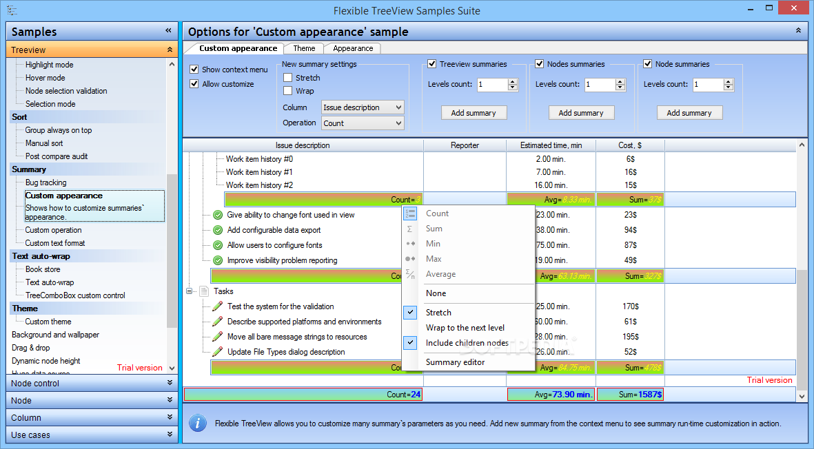This screenshot has width=814, height=449.
Task: Click the Treeview summaries Levels count field
Action: 491,85
